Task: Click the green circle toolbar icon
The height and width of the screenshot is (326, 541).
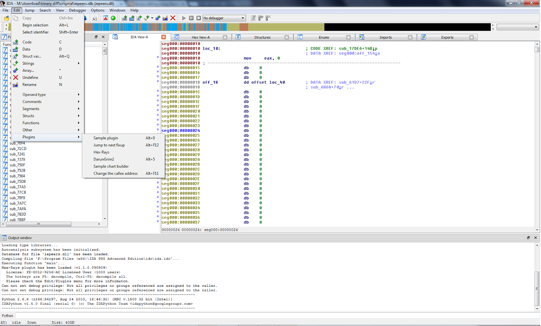Action: (x=113, y=18)
